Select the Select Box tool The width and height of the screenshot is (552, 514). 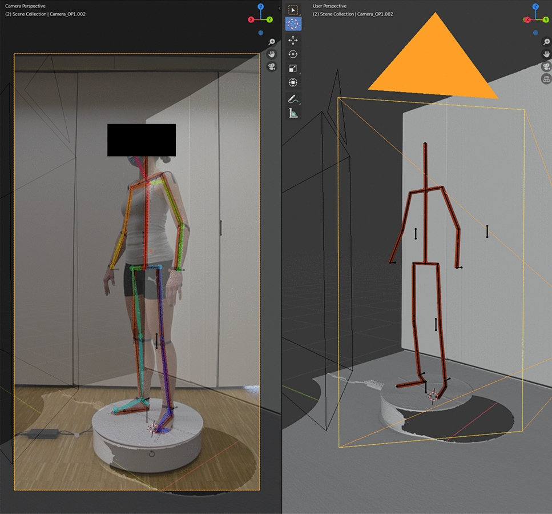coord(293,10)
